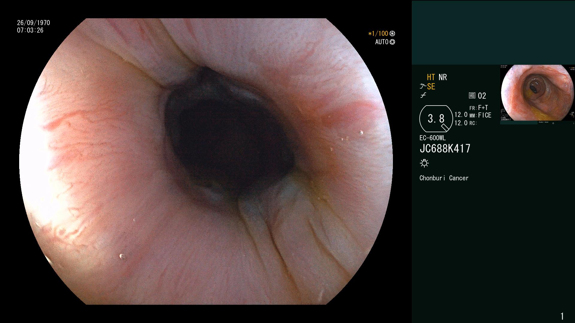Click the settings sliders icon beside 02
This screenshot has width=575, height=323.
click(472, 96)
